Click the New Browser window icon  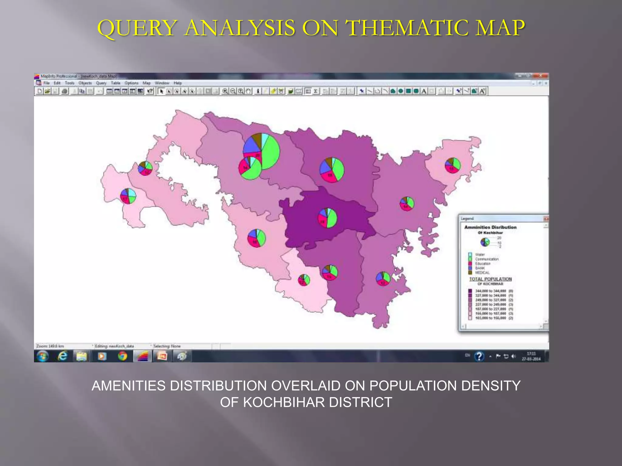click(x=109, y=91)
